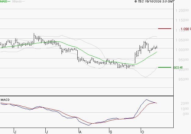This screenshot has height=134, width=191.
Task: Click the A month label
Action: click(80, 132)
